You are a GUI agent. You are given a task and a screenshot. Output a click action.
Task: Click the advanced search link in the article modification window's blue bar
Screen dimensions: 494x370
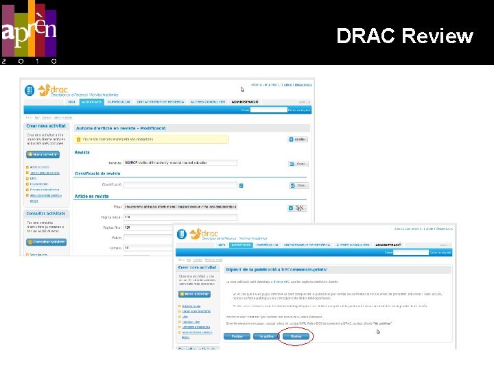(x=299, y=110)
